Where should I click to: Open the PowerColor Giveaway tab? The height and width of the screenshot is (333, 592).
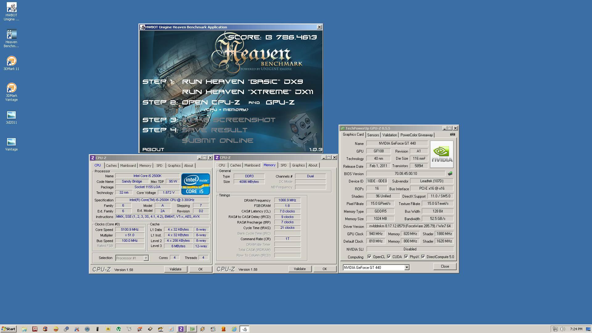[x=417, y=135]
